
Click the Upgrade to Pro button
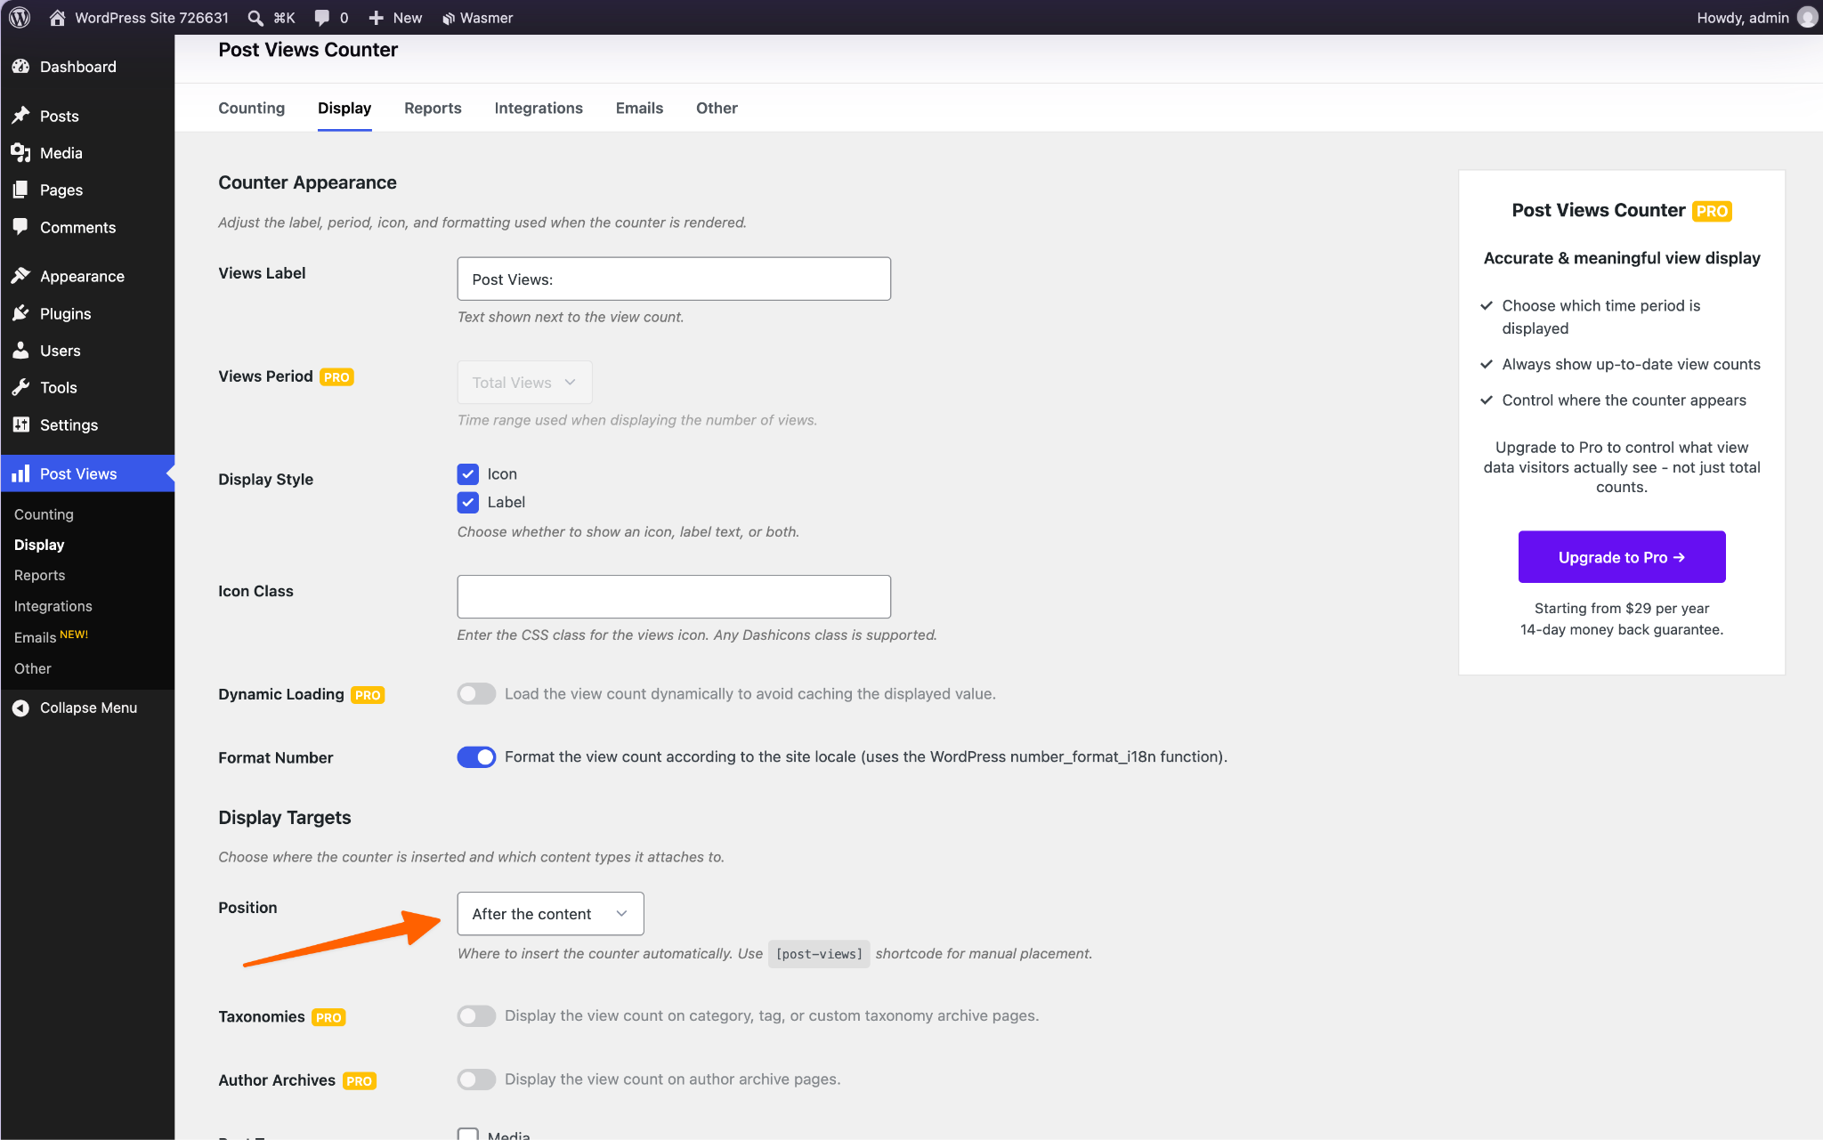1621,557
